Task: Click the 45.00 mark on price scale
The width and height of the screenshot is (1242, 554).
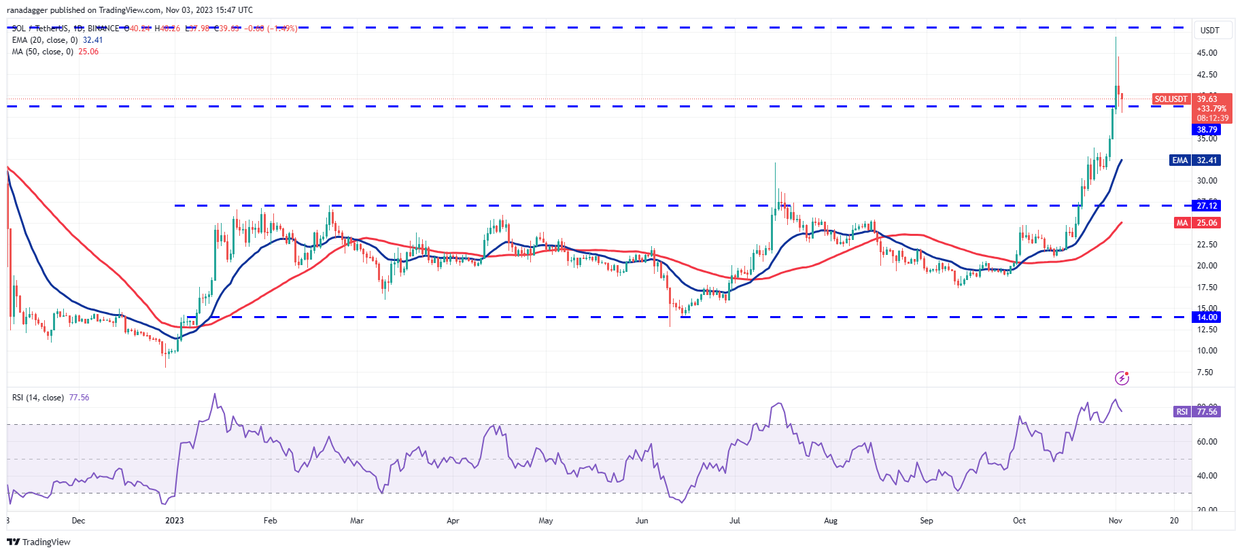Action: coord(1207,53)
